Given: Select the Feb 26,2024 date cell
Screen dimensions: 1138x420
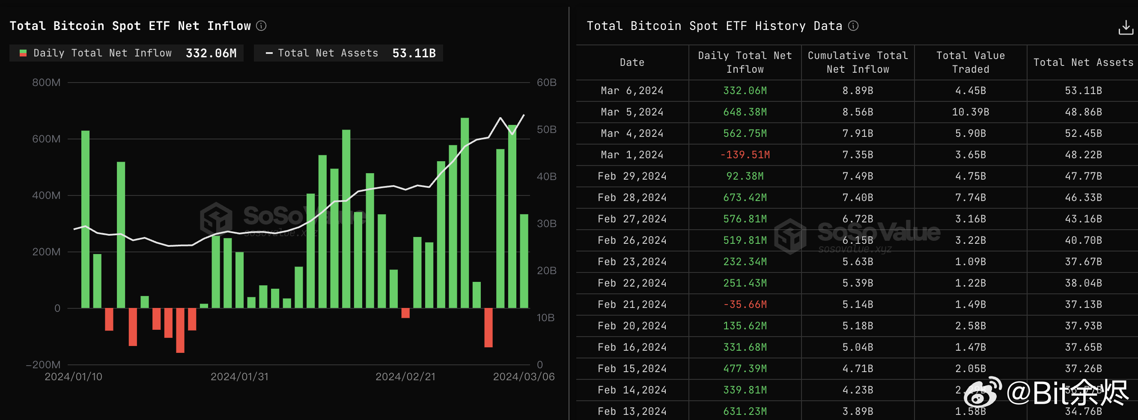Looking at the screenshot, I should pos(632,241).
